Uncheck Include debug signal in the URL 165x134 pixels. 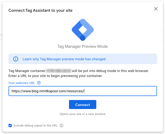[10, 125]
